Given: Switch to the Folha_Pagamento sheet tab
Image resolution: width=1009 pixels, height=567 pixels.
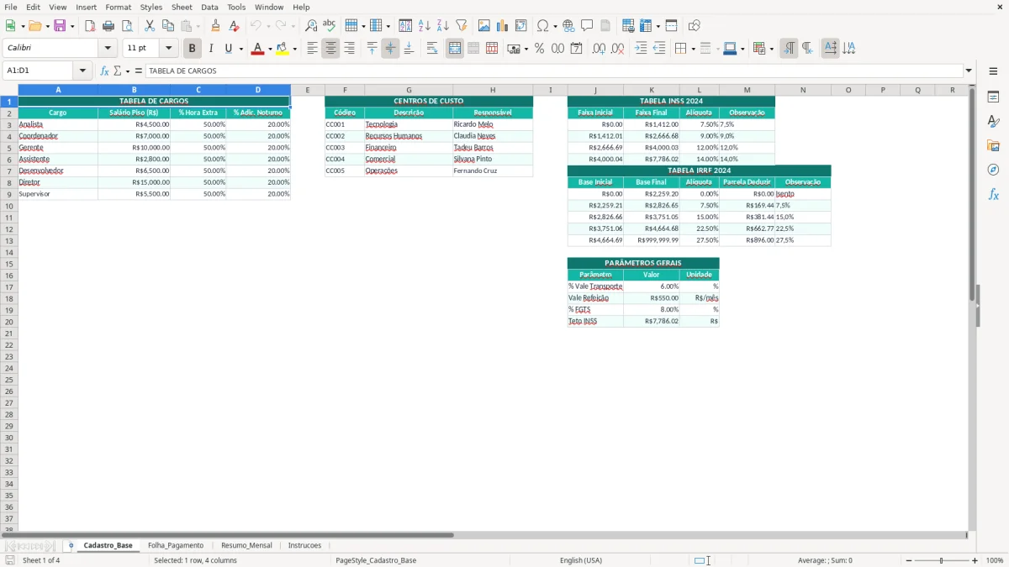Looking at the screenshot, I should pos(176,545).
